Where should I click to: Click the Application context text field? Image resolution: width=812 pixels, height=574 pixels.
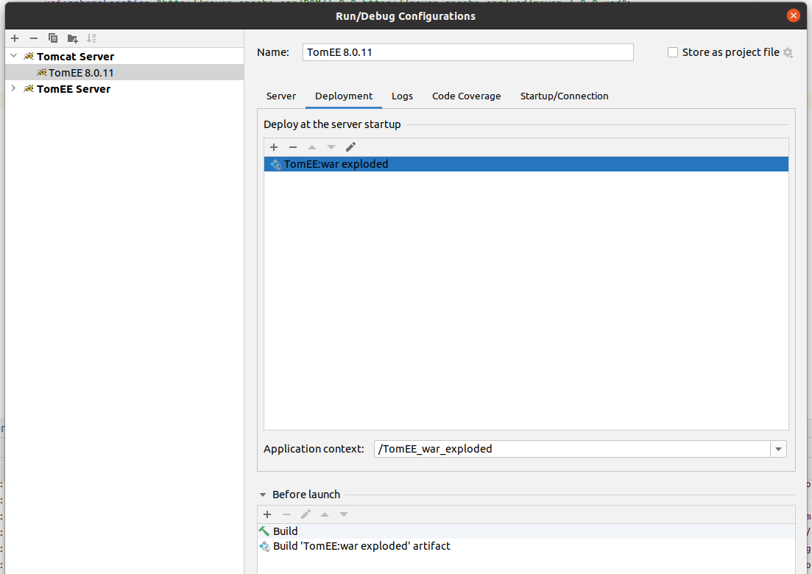[572, 449]
